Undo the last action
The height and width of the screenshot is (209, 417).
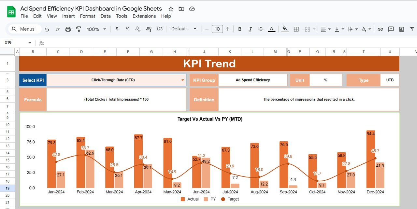[x=47, y=29]
